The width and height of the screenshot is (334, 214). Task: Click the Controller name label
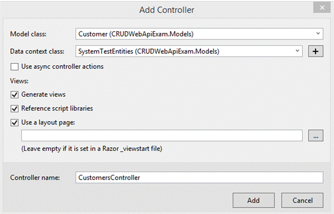(x=35, y=177)
